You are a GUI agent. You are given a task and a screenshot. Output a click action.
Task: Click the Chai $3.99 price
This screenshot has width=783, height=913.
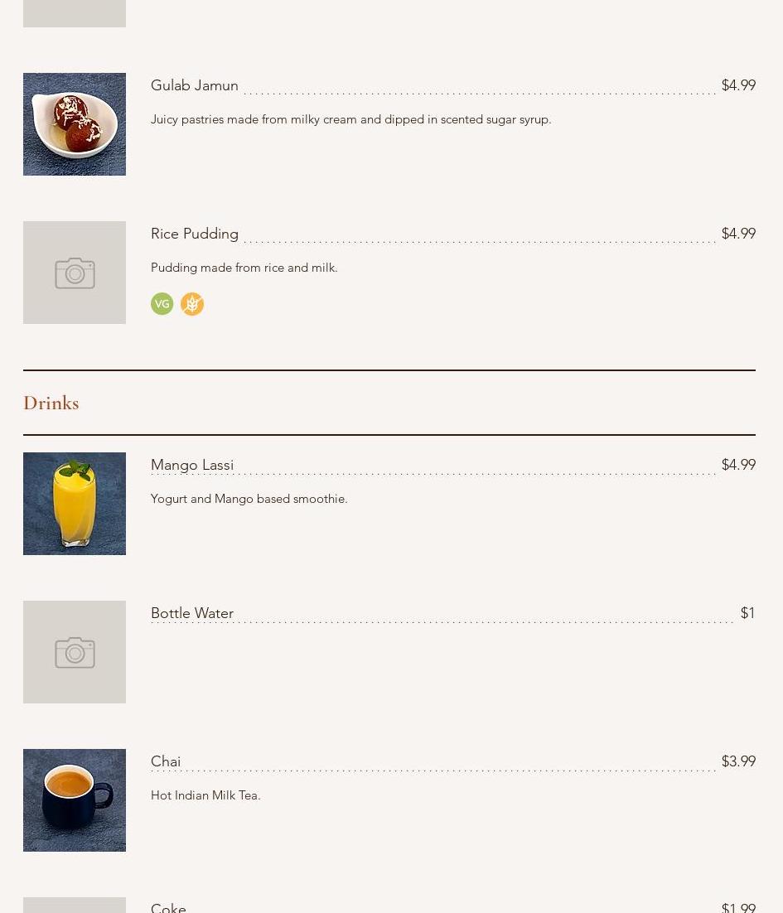[x=738, y=761]
